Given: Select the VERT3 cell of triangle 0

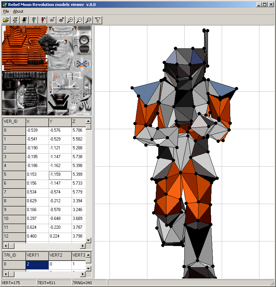Looking at the screenshot, I should (x=79, y=265).
